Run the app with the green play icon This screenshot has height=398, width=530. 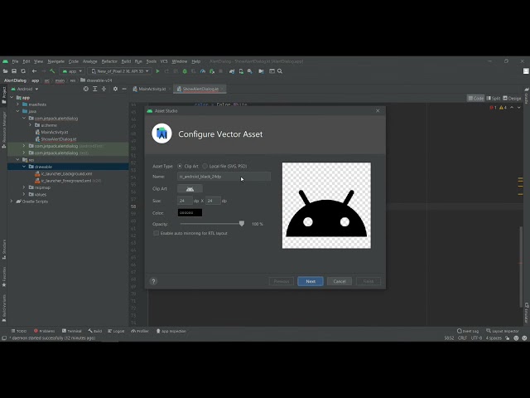click(x=157, y=71)
